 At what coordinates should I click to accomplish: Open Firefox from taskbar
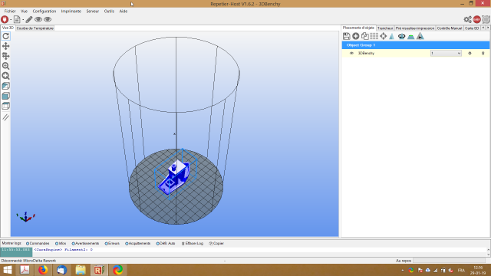[x=43, y=270]
